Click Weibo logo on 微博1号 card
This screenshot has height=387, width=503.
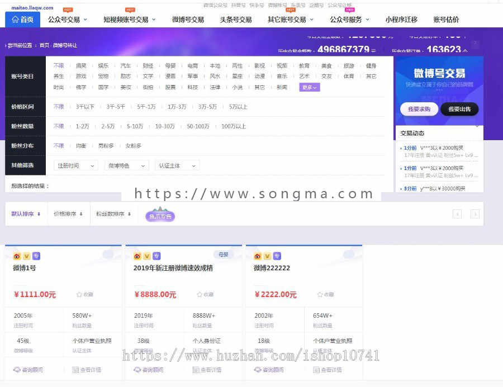pyautogui.click(x=17, y=256)
